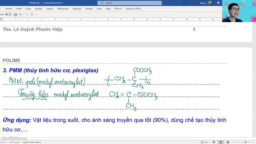Screen dimensions: 256x144
Task: Open the Layout tab
Action: tap(49, 9)
